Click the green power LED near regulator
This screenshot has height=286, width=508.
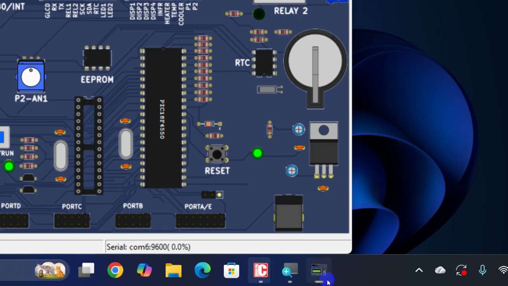pos(258,153)
